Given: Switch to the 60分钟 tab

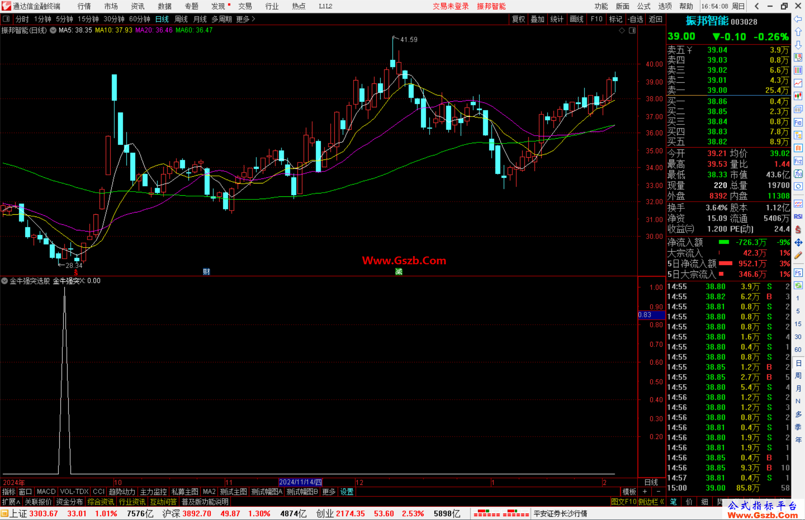Looking at the screenshot, I should (139, 19).
